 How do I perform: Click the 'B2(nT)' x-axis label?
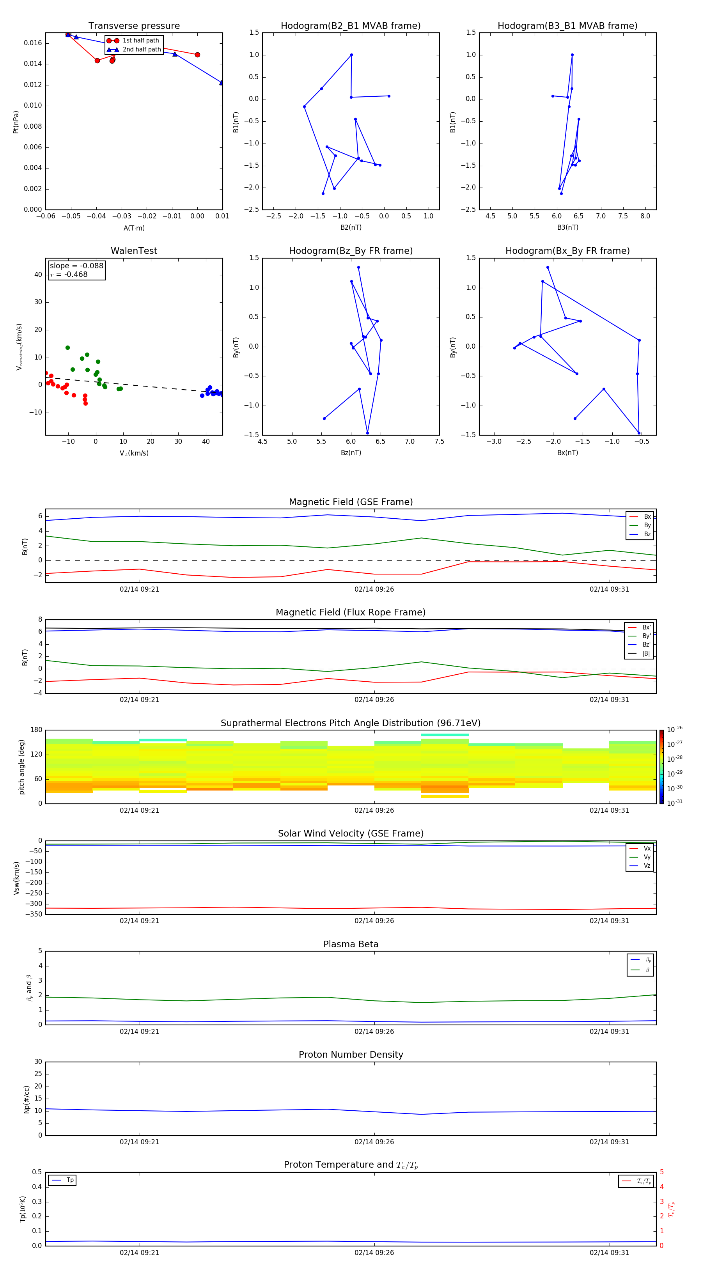tap(351, 227)
